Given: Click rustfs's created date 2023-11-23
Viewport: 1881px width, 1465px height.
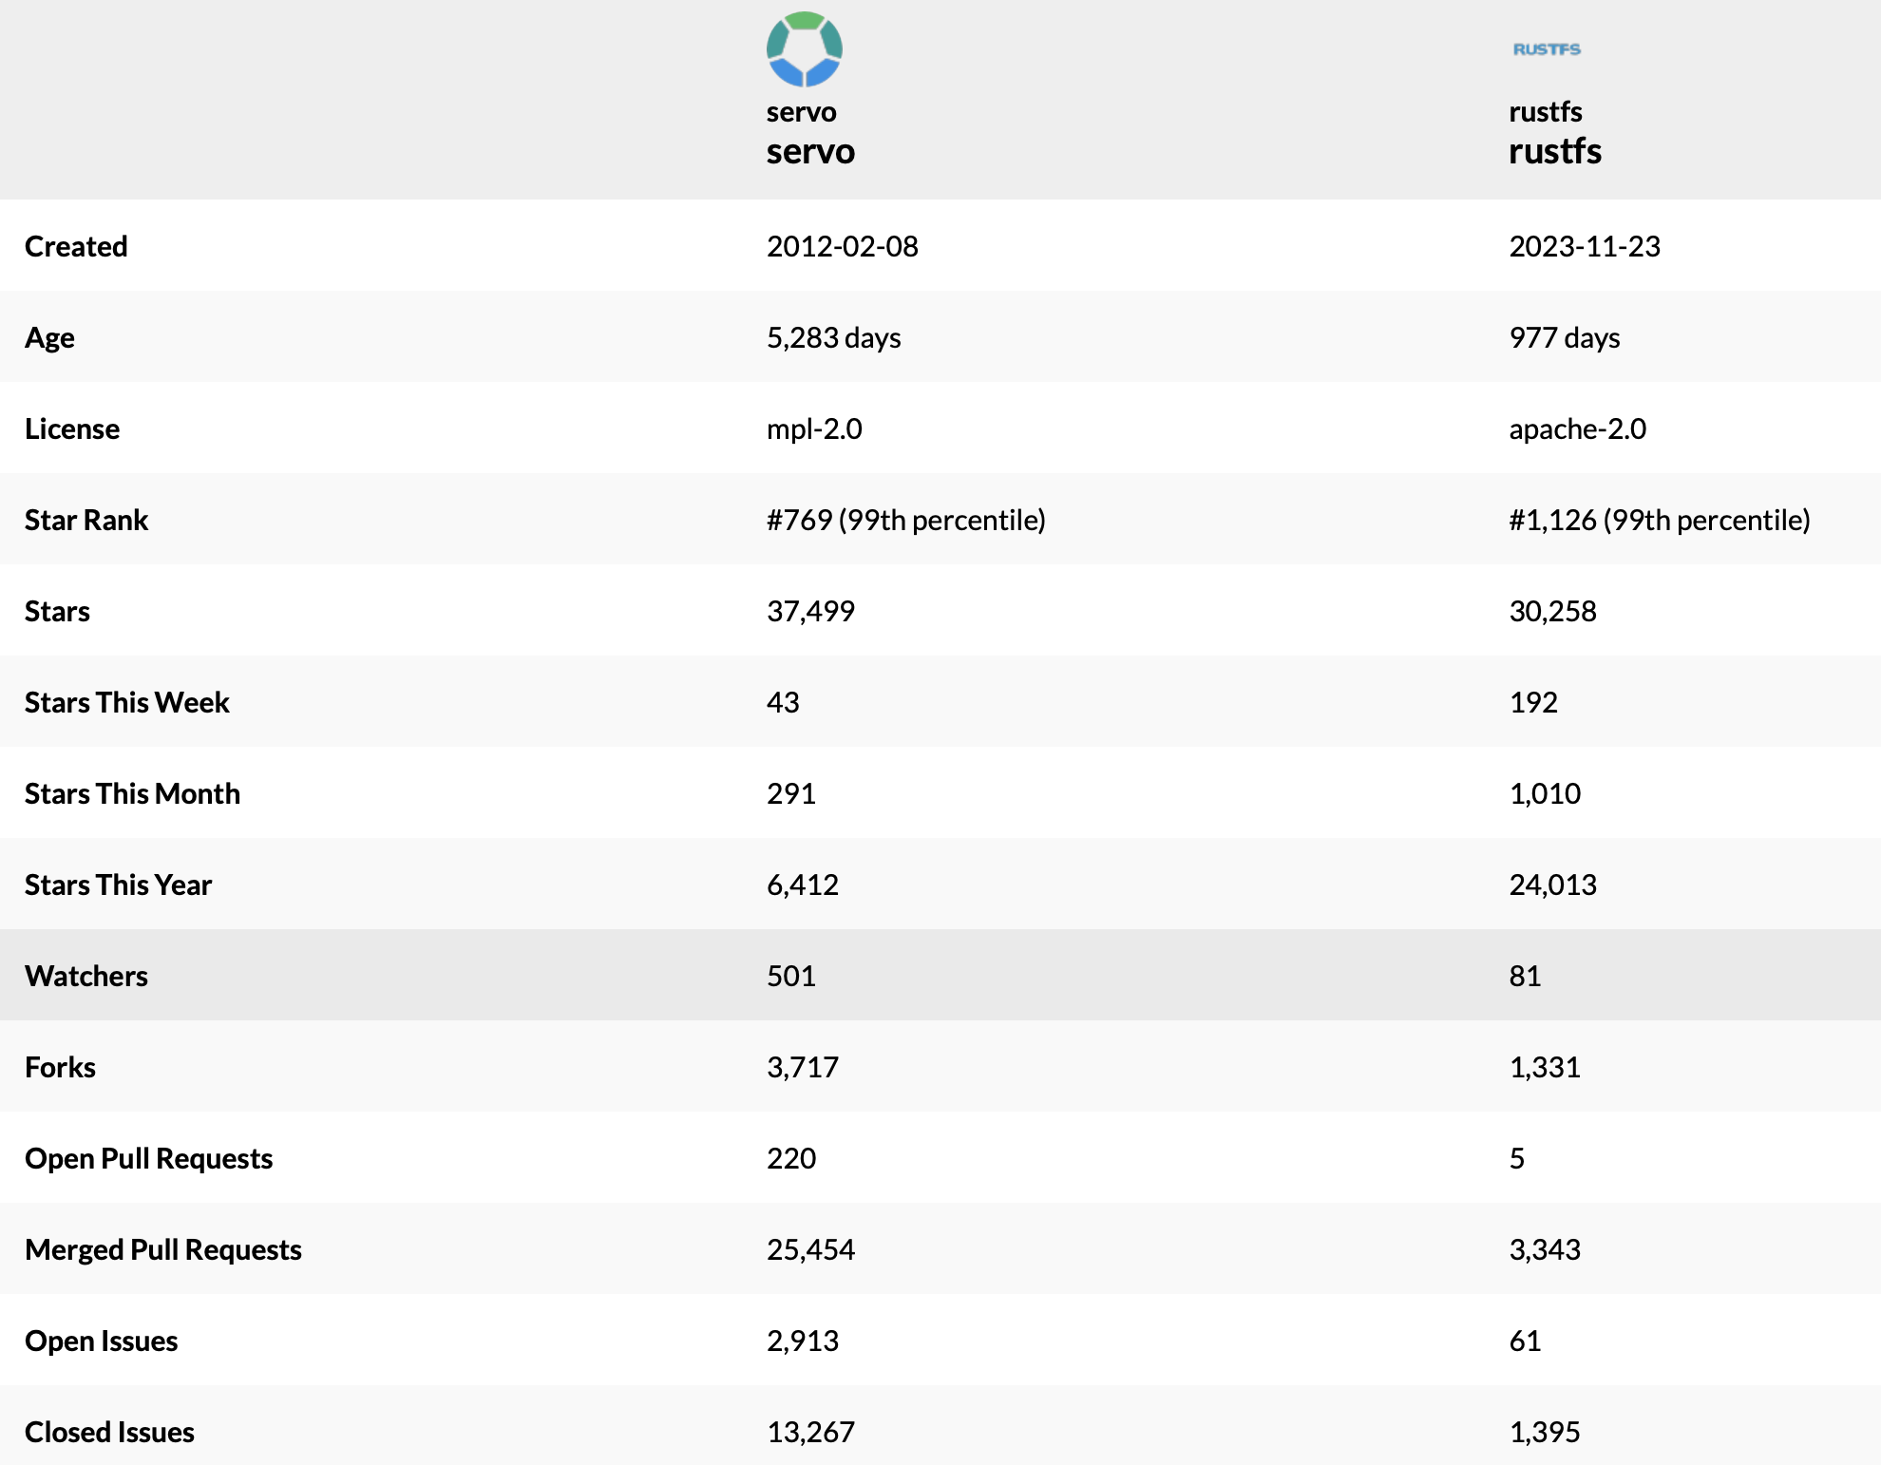Looking at the screenshot, I should pos(1585,246).
